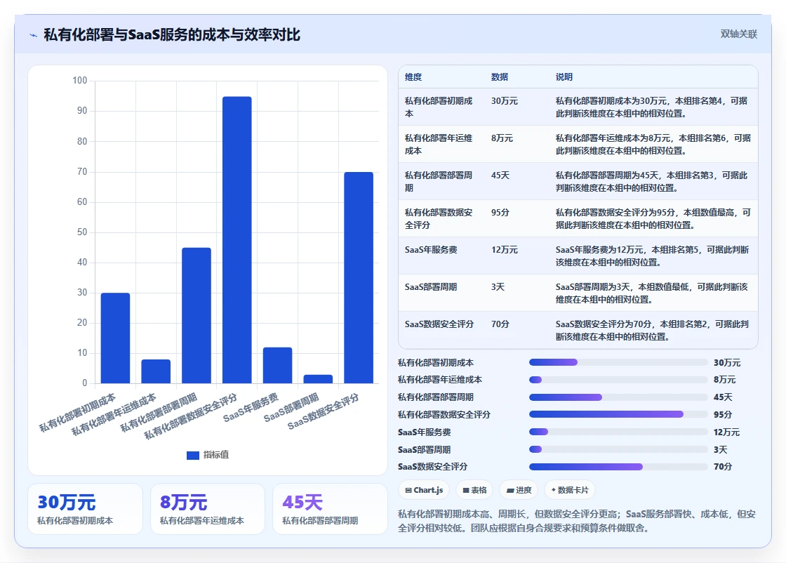
Task: Click the SaaS数据安全评分 progress bar
Action: tap(618, 467)
